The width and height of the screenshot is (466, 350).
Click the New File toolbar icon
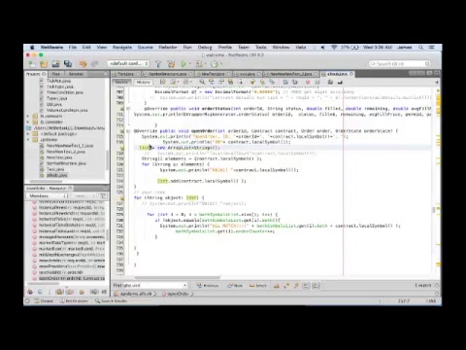click(x=32, y=64)
